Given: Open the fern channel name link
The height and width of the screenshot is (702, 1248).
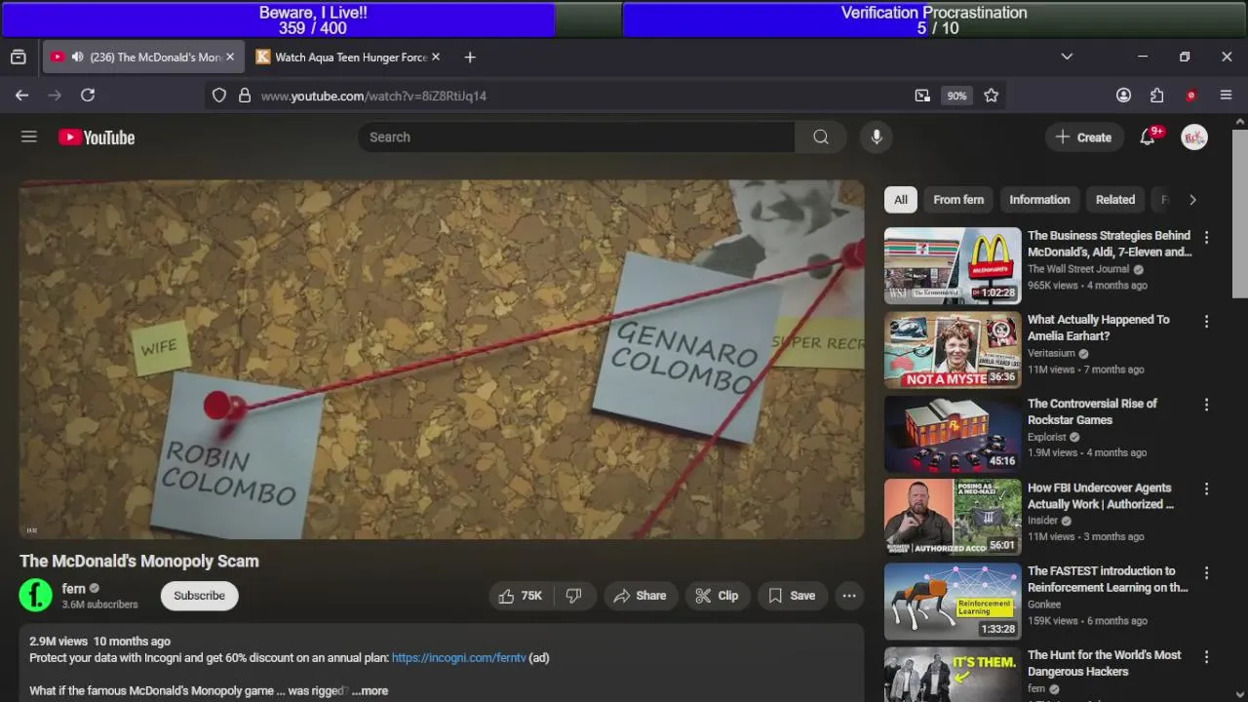Looking at the screenshot, I should point(74,589).
